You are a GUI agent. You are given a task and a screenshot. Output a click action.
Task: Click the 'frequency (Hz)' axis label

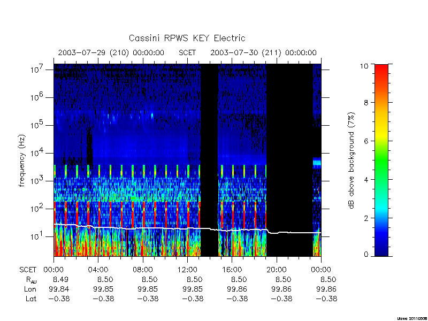click(x=22, y=160)
